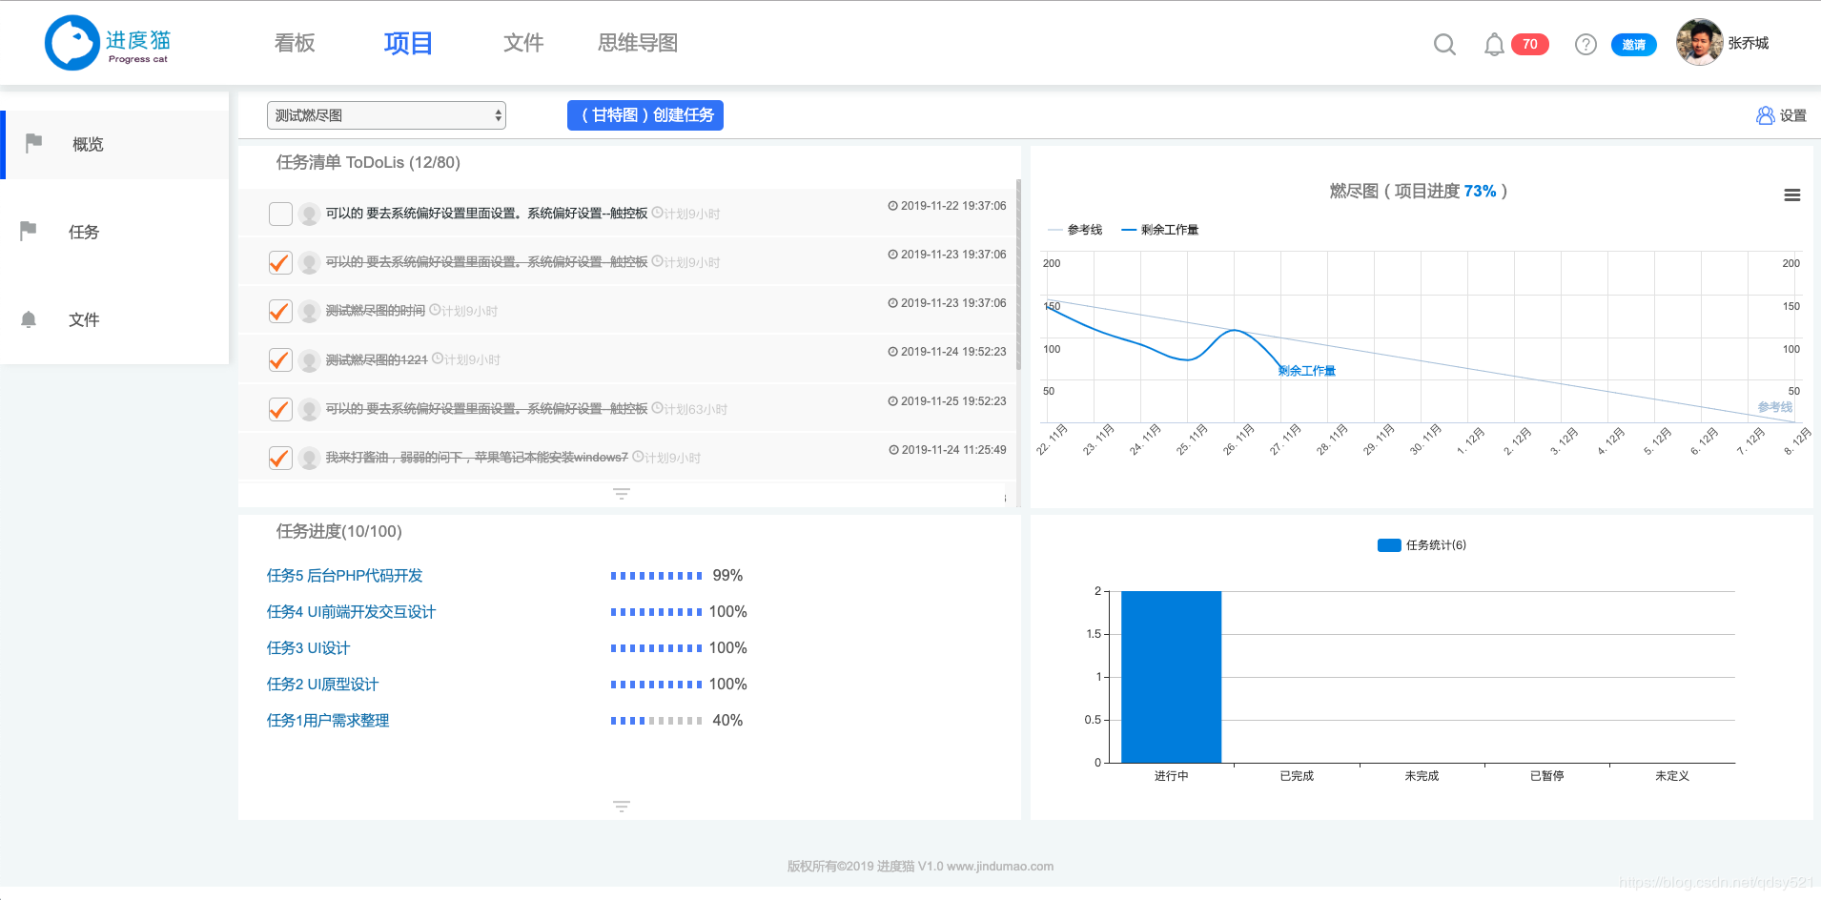1821x900 pixels.
Task: Open the 测试燃尽图 project dropdown
Action: (x=386, y=115)
